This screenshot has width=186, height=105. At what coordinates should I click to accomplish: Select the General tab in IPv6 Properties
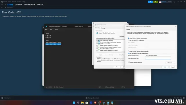pos(128,29)
